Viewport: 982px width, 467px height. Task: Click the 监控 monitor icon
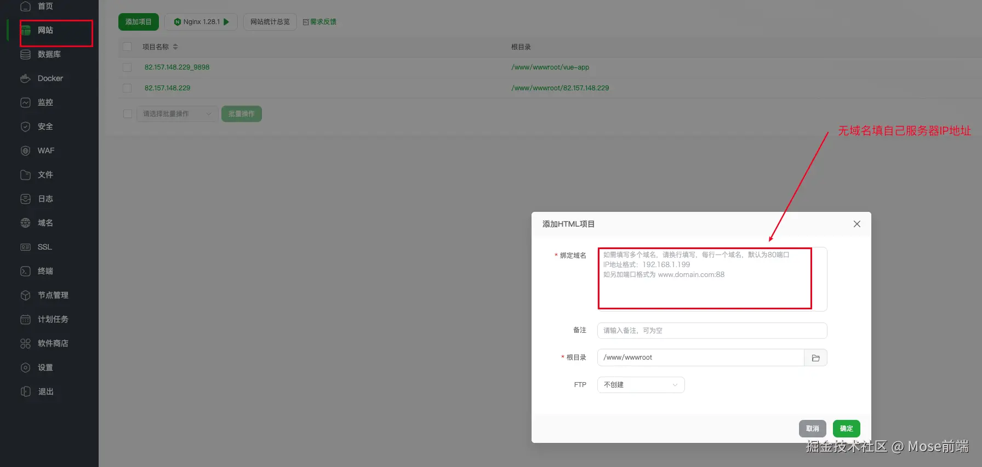(25, 102)
